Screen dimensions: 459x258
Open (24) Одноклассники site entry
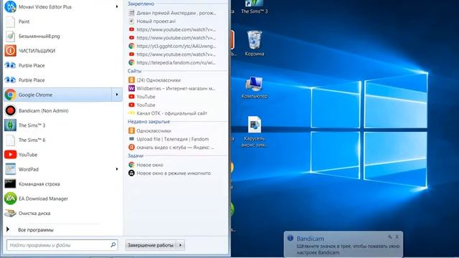[x=155, y=80]
